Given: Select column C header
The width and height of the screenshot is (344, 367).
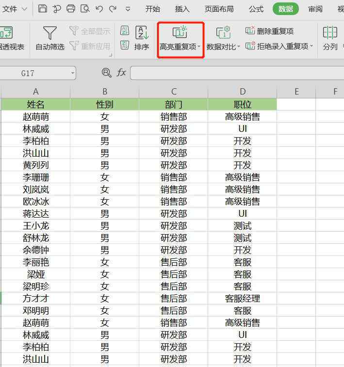Looking at the screenshot, I should point(174,92).
